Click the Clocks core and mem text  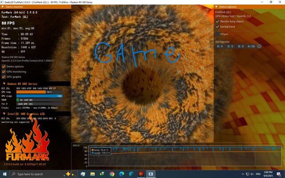(29, 108)
